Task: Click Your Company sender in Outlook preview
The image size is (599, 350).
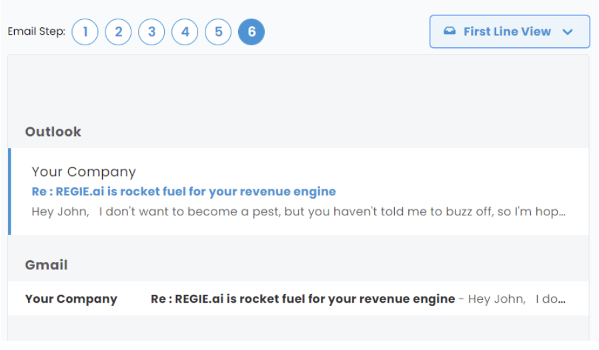Action: [x=83, y=172]
